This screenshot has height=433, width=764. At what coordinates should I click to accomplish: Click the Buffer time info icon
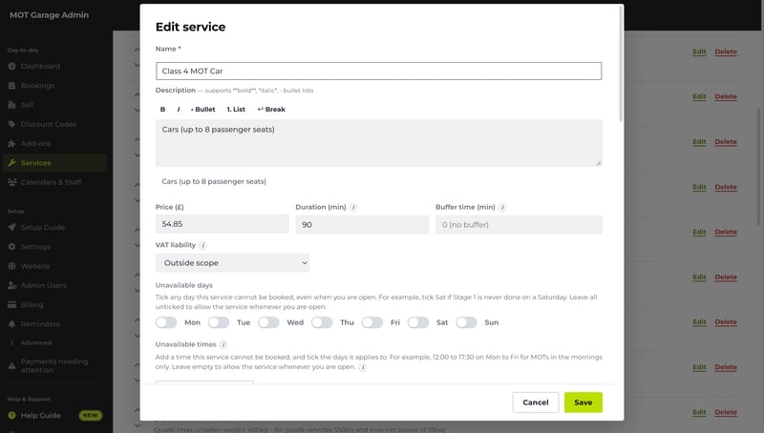[x=503, y=207]
